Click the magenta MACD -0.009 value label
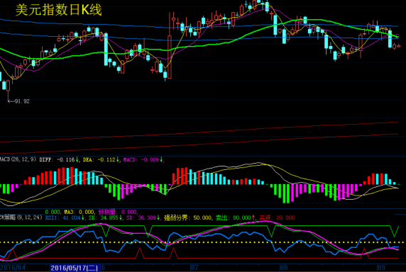406x272 pixels. 143,159
